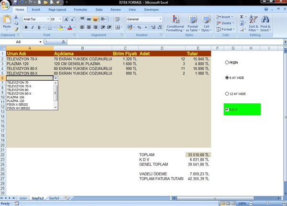Click the Paste icon in Clipboard group

tap(7, 22)
